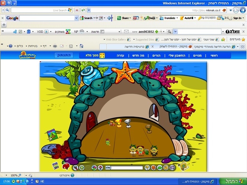
Task: Expand the Walla search history dropdown
Action: pos(175,32)
